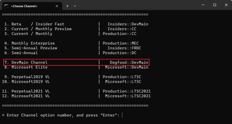This screenshot has height=124, width=232.
Task: Close the terminal window
Action: coord(226,5)
